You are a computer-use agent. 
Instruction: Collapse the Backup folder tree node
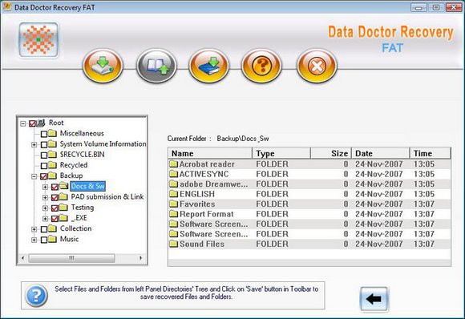click(x=34, y=176)
